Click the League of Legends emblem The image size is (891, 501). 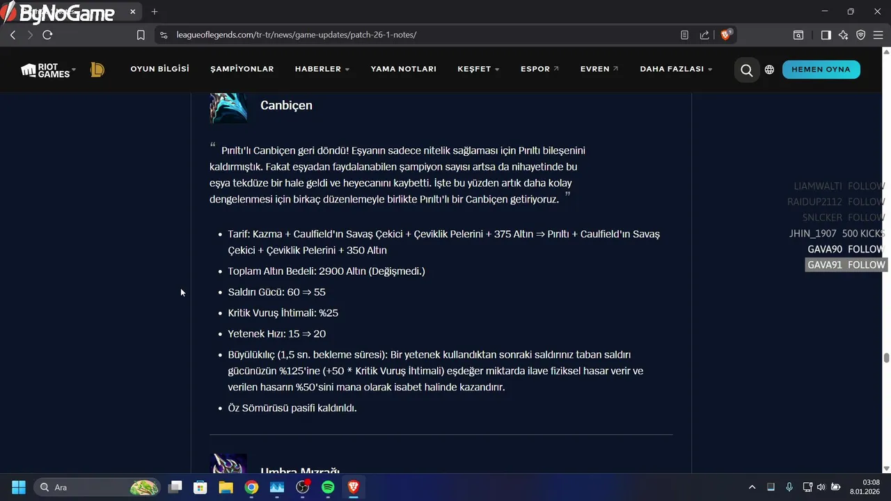[x=97, y=70]
